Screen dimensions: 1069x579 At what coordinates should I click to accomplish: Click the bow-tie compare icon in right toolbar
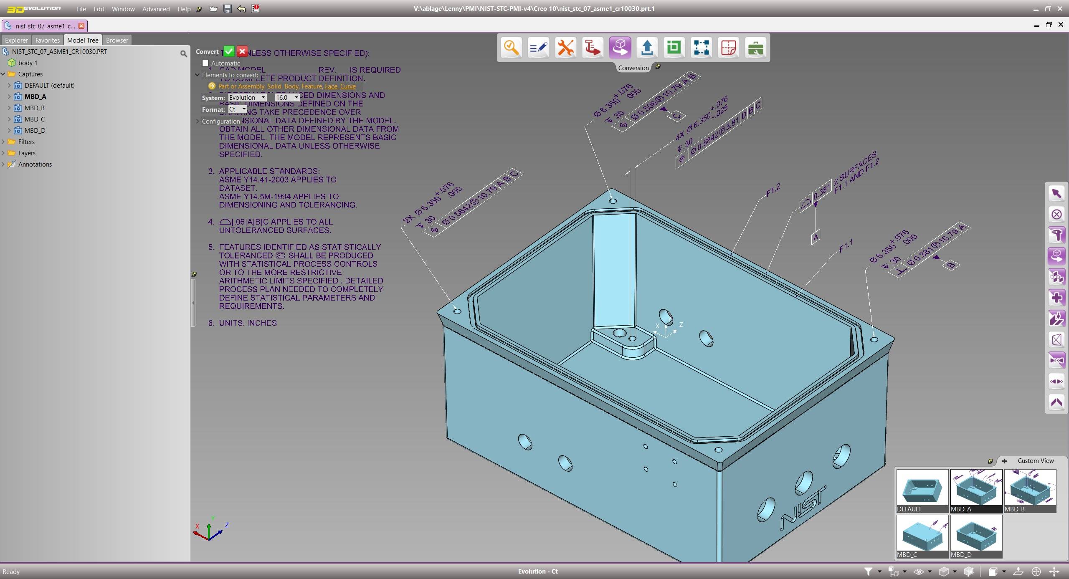point(1056,361)
